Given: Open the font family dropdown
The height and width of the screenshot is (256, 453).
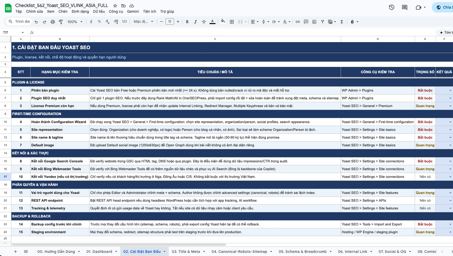Looking at the screenshot, I should (x=144, y=21).
